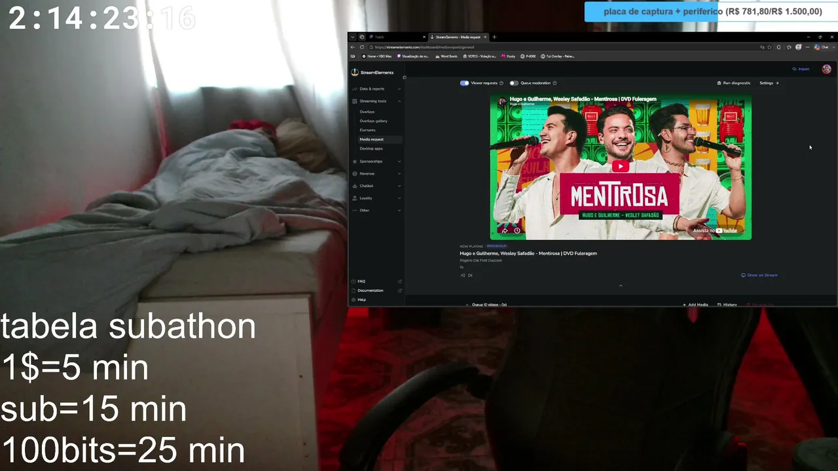Open Elements in the sidebar
The width and height of the screenshot is (838, 471).
(x=367, y=130)
